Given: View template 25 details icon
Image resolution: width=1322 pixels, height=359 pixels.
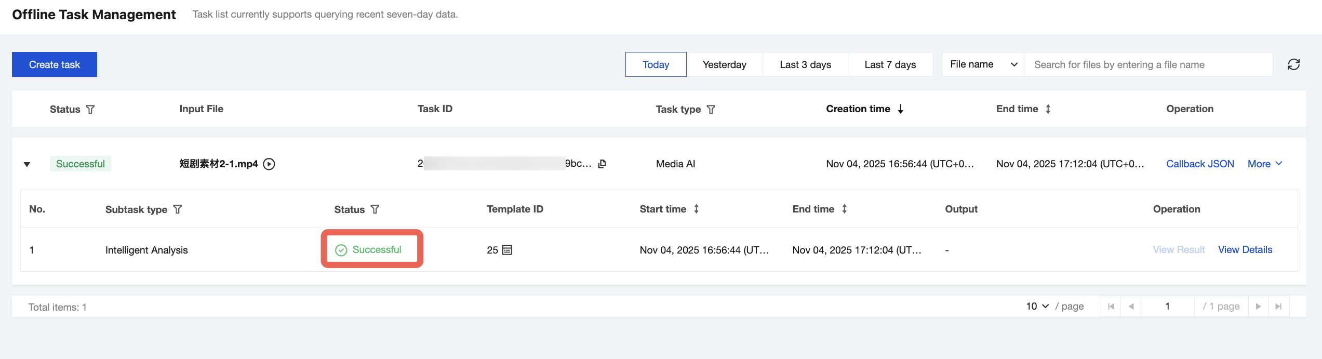Looking at the screenshot, I should click(508, 250).
